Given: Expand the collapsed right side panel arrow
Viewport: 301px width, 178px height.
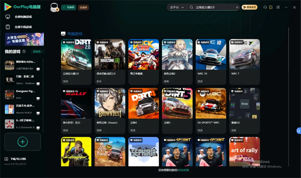Looking at the screenshot, I should point(299,131).
